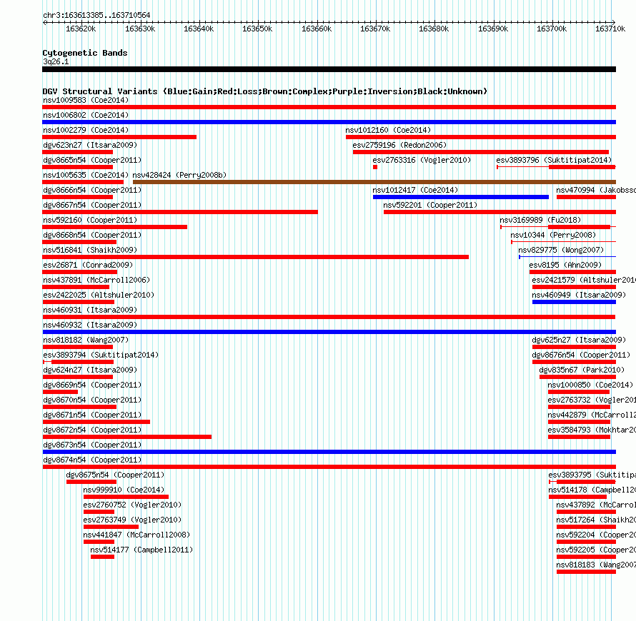The height and width of the screenshot is (621, 636).
Task: Open the nsv460932 (Itsara2009) label
Action: point(90,325)
